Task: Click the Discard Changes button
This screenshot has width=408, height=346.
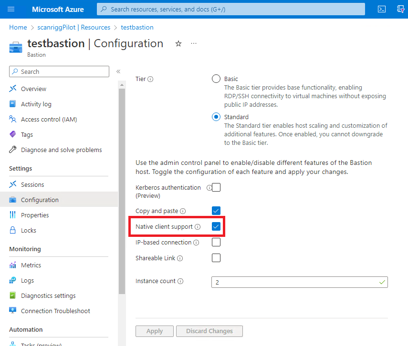Action: (x=209, y=331)
